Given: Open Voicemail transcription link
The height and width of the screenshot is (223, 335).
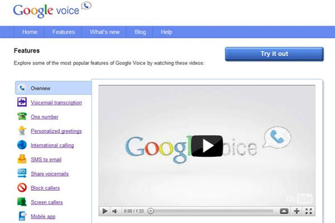Looking at the screenshot, I should (x=56, y=103).
